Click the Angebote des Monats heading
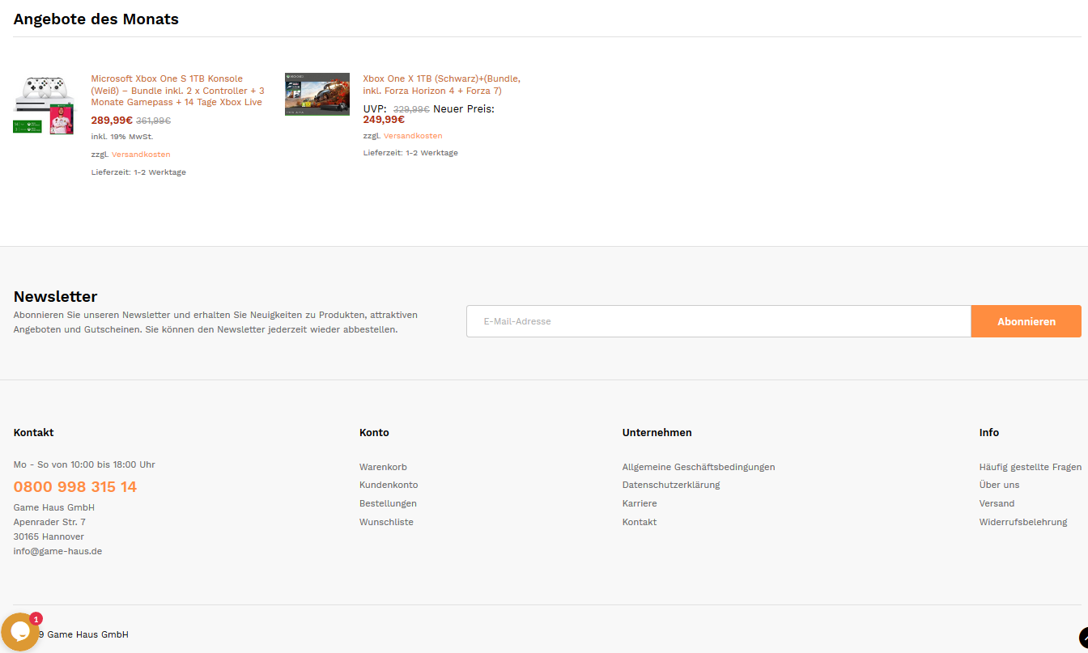 click(96, 19)
